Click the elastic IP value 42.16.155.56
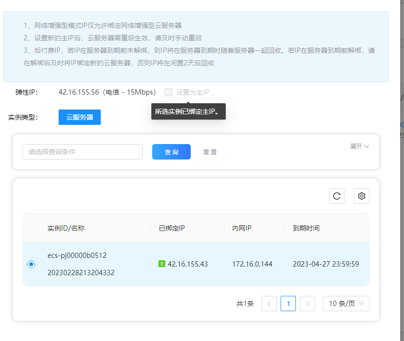The image size is (404, 341). click(x=79, y=92)
